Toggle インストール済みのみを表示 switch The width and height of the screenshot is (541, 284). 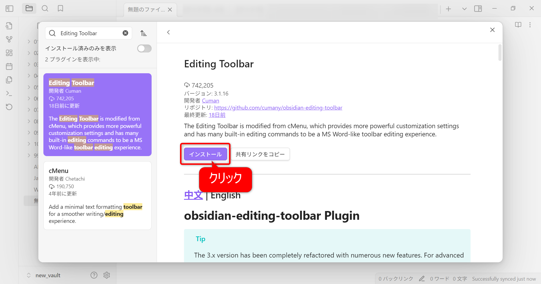click(x=144, y=48)
